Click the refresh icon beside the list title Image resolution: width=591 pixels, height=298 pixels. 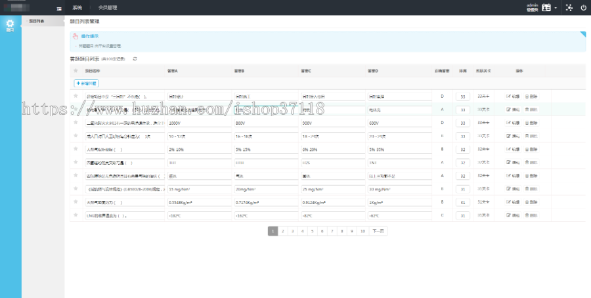click(x=135, y=58)
